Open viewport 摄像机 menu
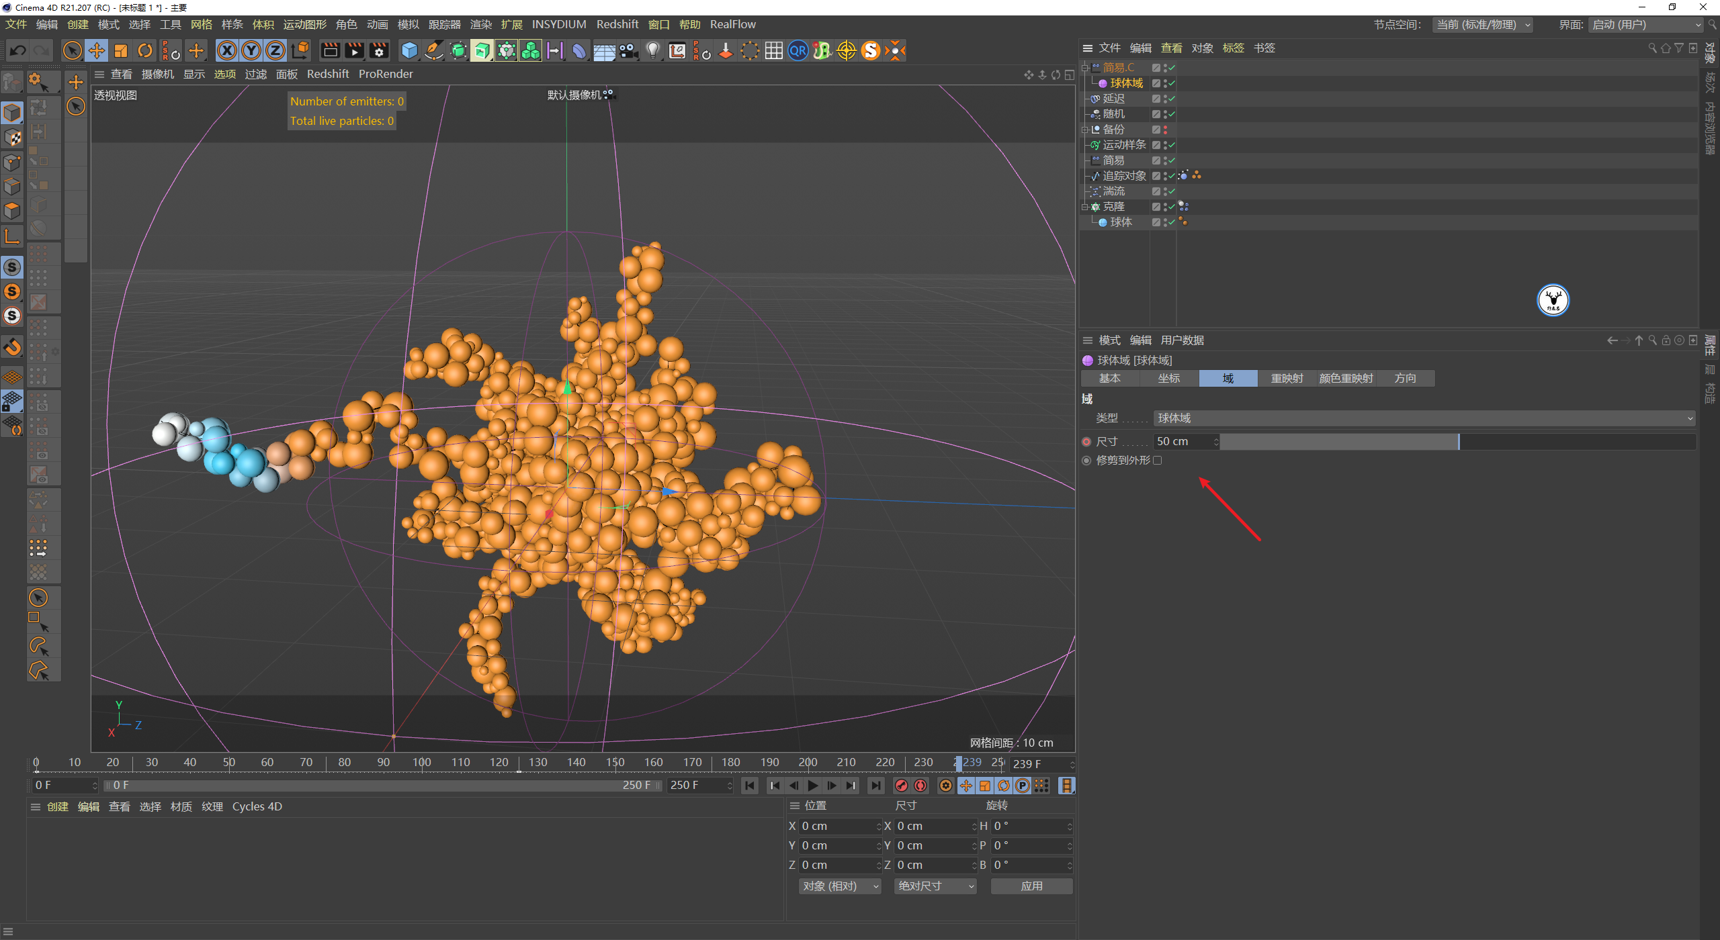 tap(157, 75)
